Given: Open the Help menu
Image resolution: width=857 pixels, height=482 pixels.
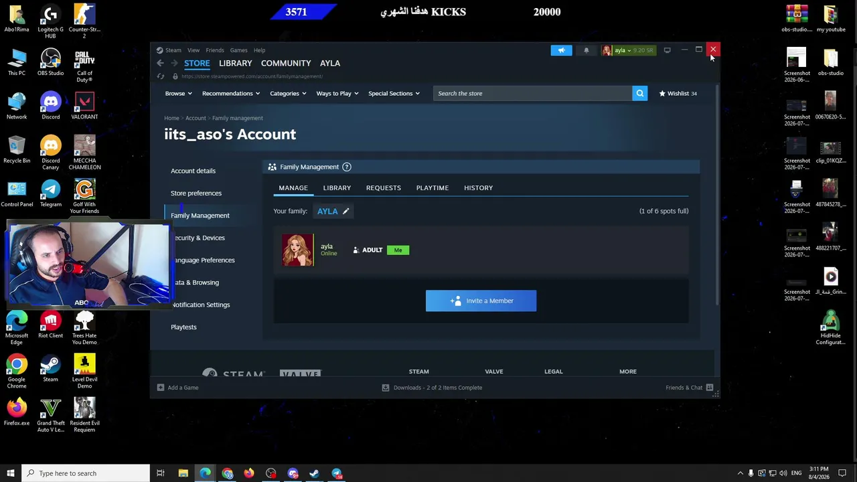Looking at the screenshot, I should point(259,50).
